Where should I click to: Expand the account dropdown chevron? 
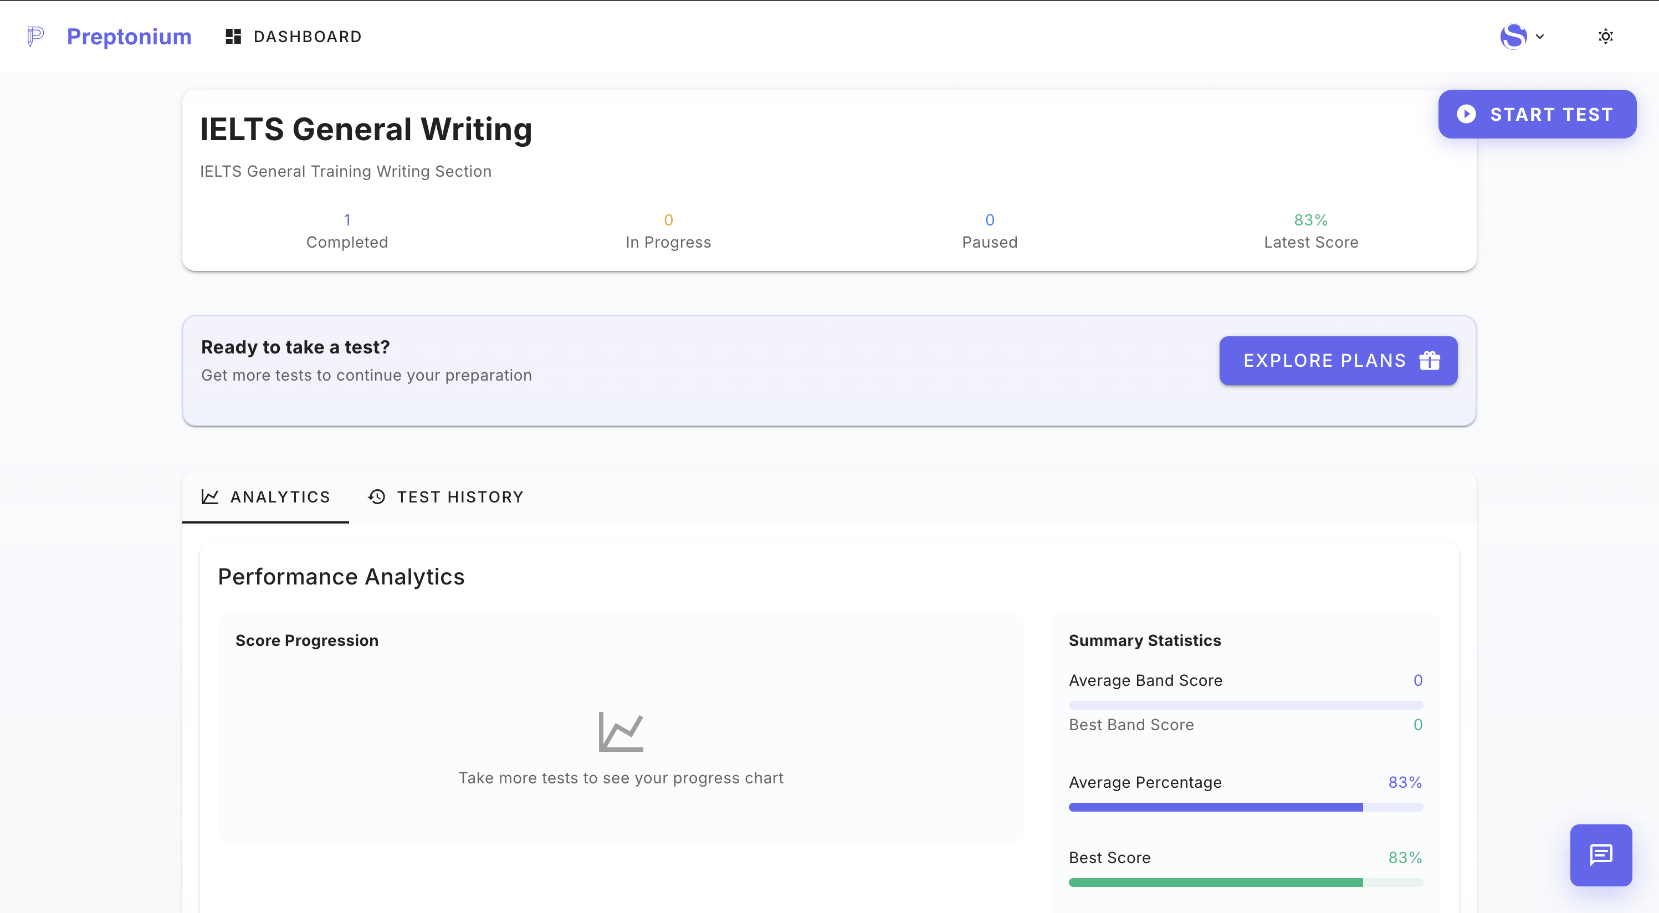tap(1540, 37)
